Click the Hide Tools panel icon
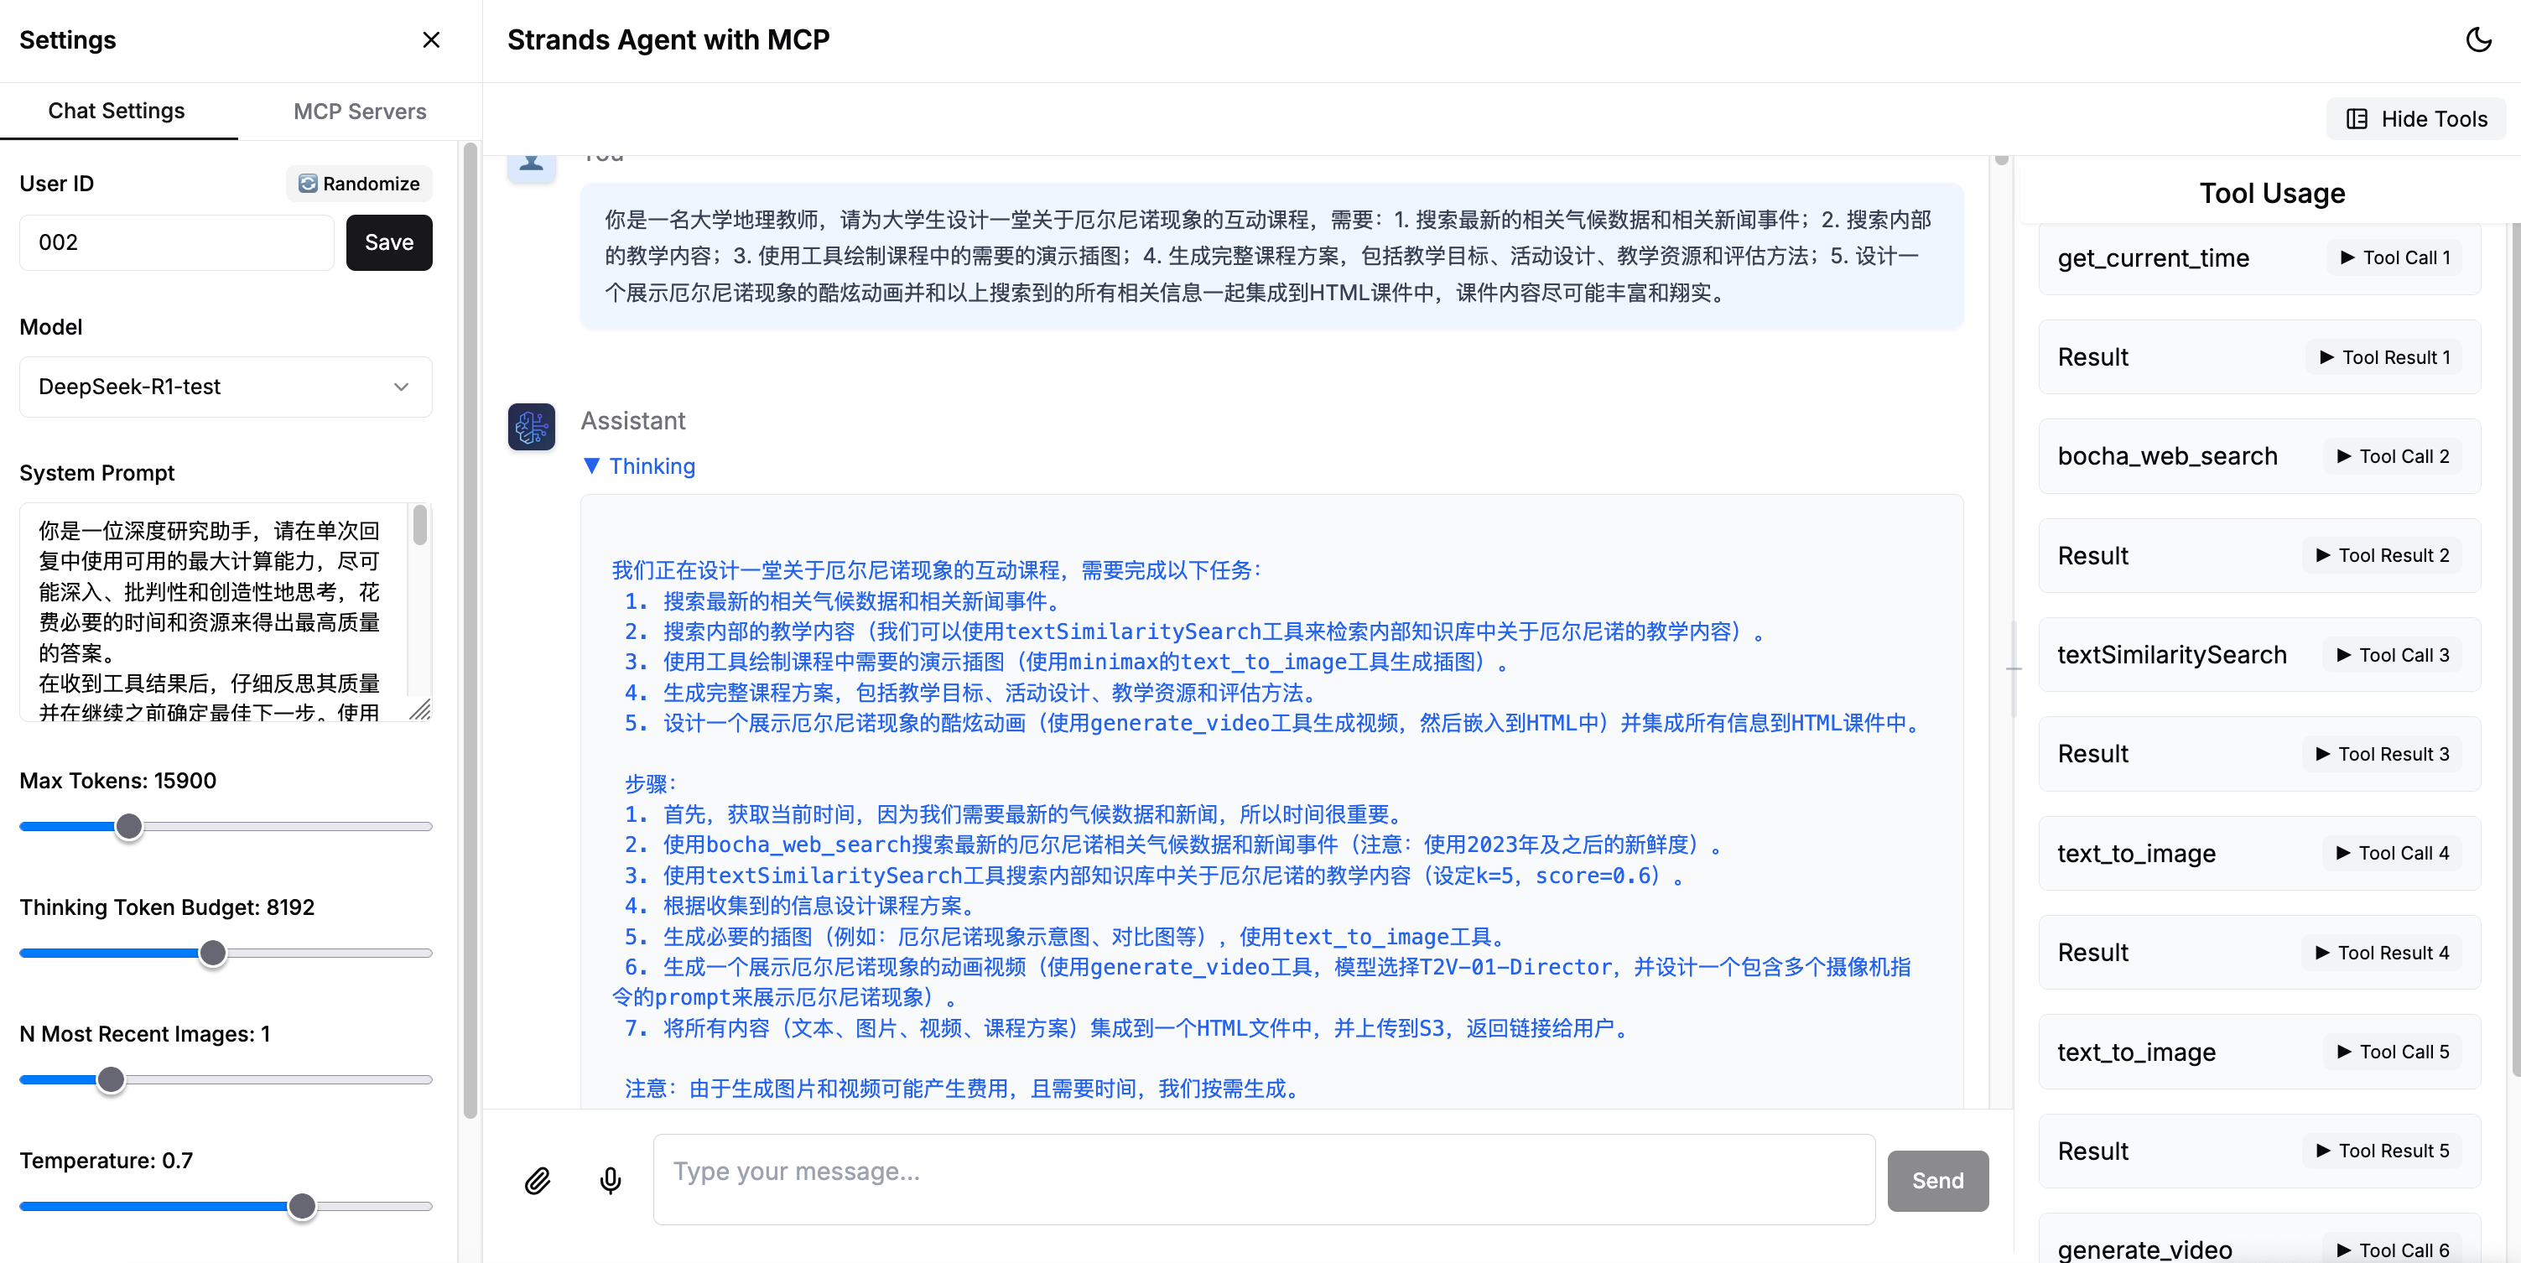The height and width of the screenshot is (1263, 2521). [2357, 119]
